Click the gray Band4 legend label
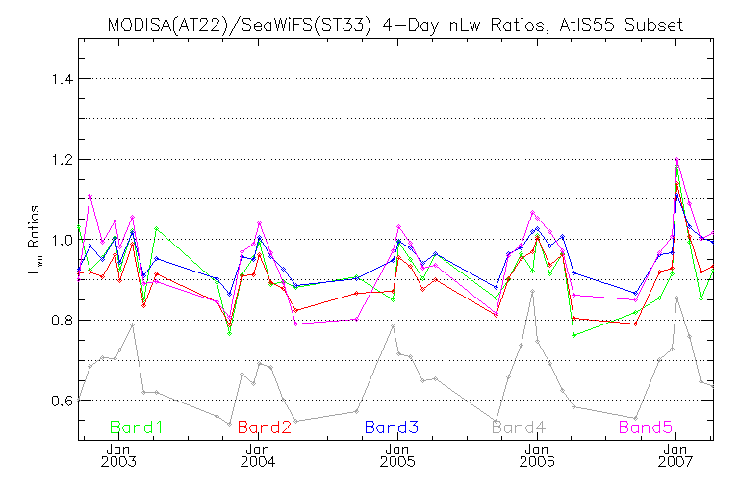This screenshot has width=739, height=493. (519, 428)
